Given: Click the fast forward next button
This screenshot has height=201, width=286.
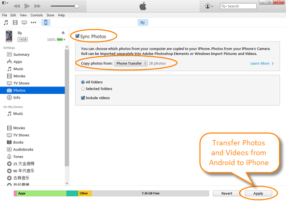Looking at the screenshot, I should (37, 6).
